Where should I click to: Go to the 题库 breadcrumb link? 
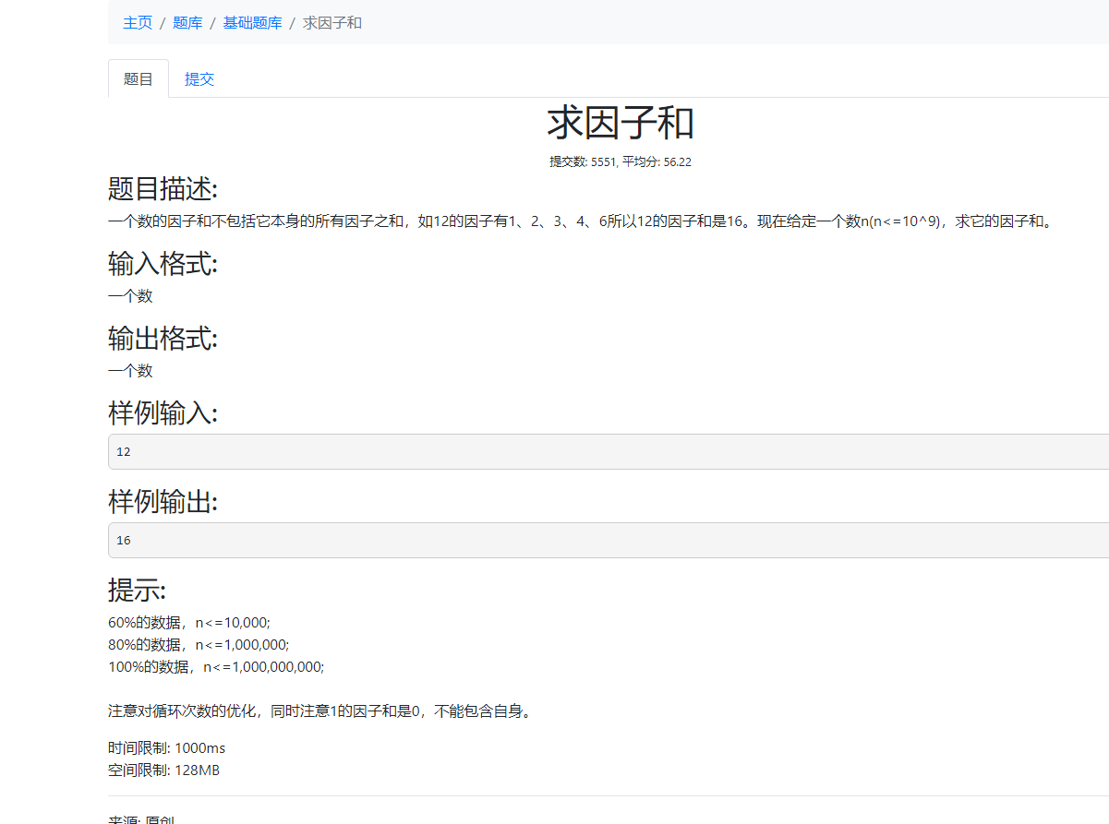[x=187, y=22]
